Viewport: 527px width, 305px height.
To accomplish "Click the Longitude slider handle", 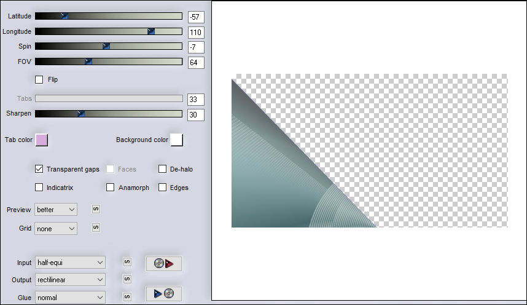I will [x=151, y=31].
